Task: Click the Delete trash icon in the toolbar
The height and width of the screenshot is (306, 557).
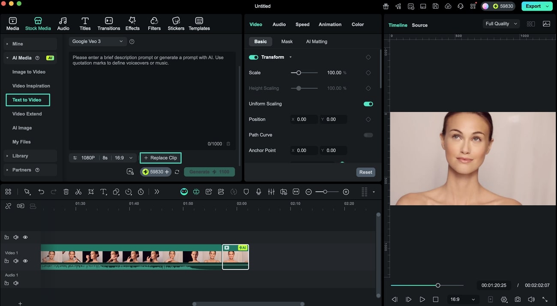Action: (66, 192)
